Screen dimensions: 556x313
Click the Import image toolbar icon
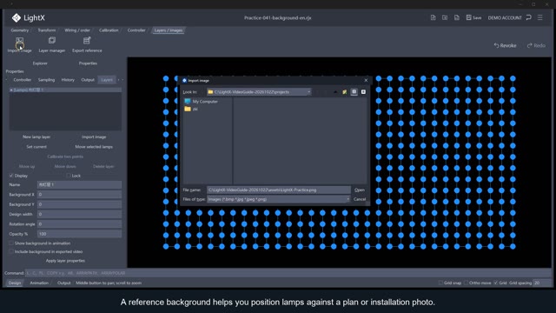click(x=19, y=41)
